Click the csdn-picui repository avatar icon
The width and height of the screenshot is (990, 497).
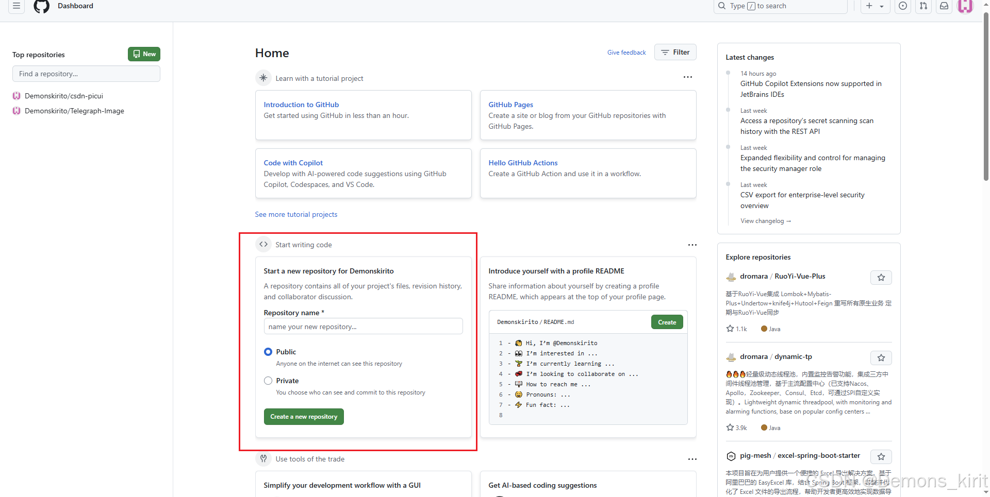pyautogui.click(x=16, y=96)
